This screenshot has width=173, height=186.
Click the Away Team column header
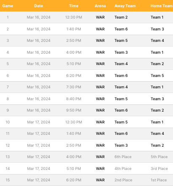[125, 6]
